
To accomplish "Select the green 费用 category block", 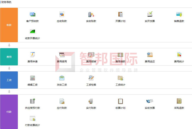I will [9, 57].
